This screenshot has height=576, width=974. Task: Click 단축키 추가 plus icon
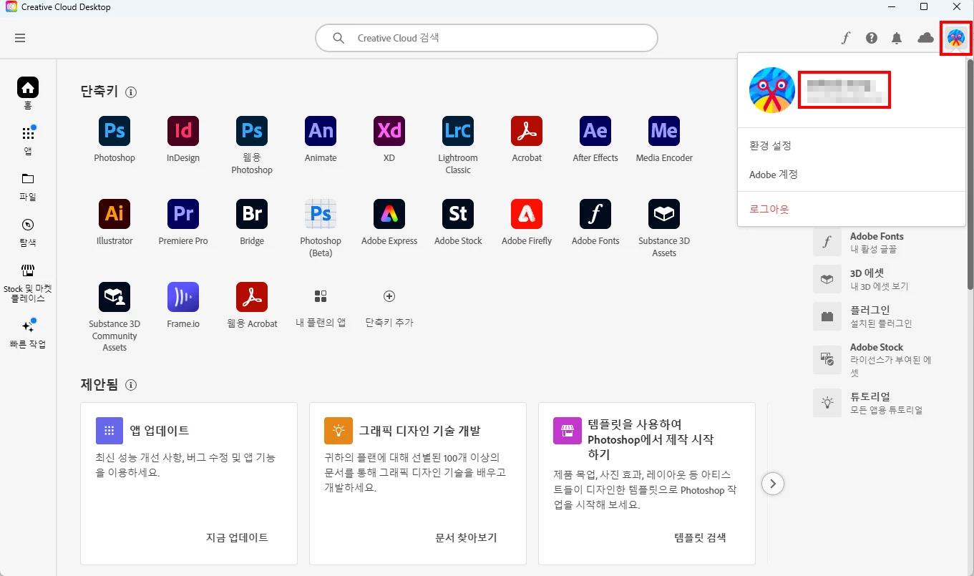[389, 296]
